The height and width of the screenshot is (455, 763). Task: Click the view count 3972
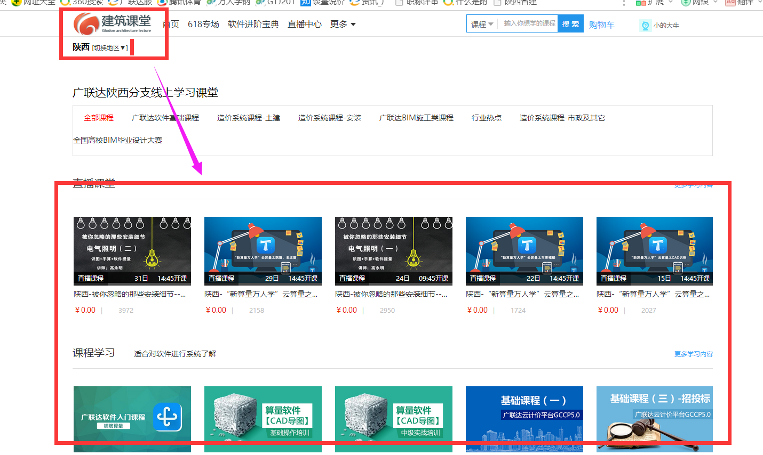point(126,310)
